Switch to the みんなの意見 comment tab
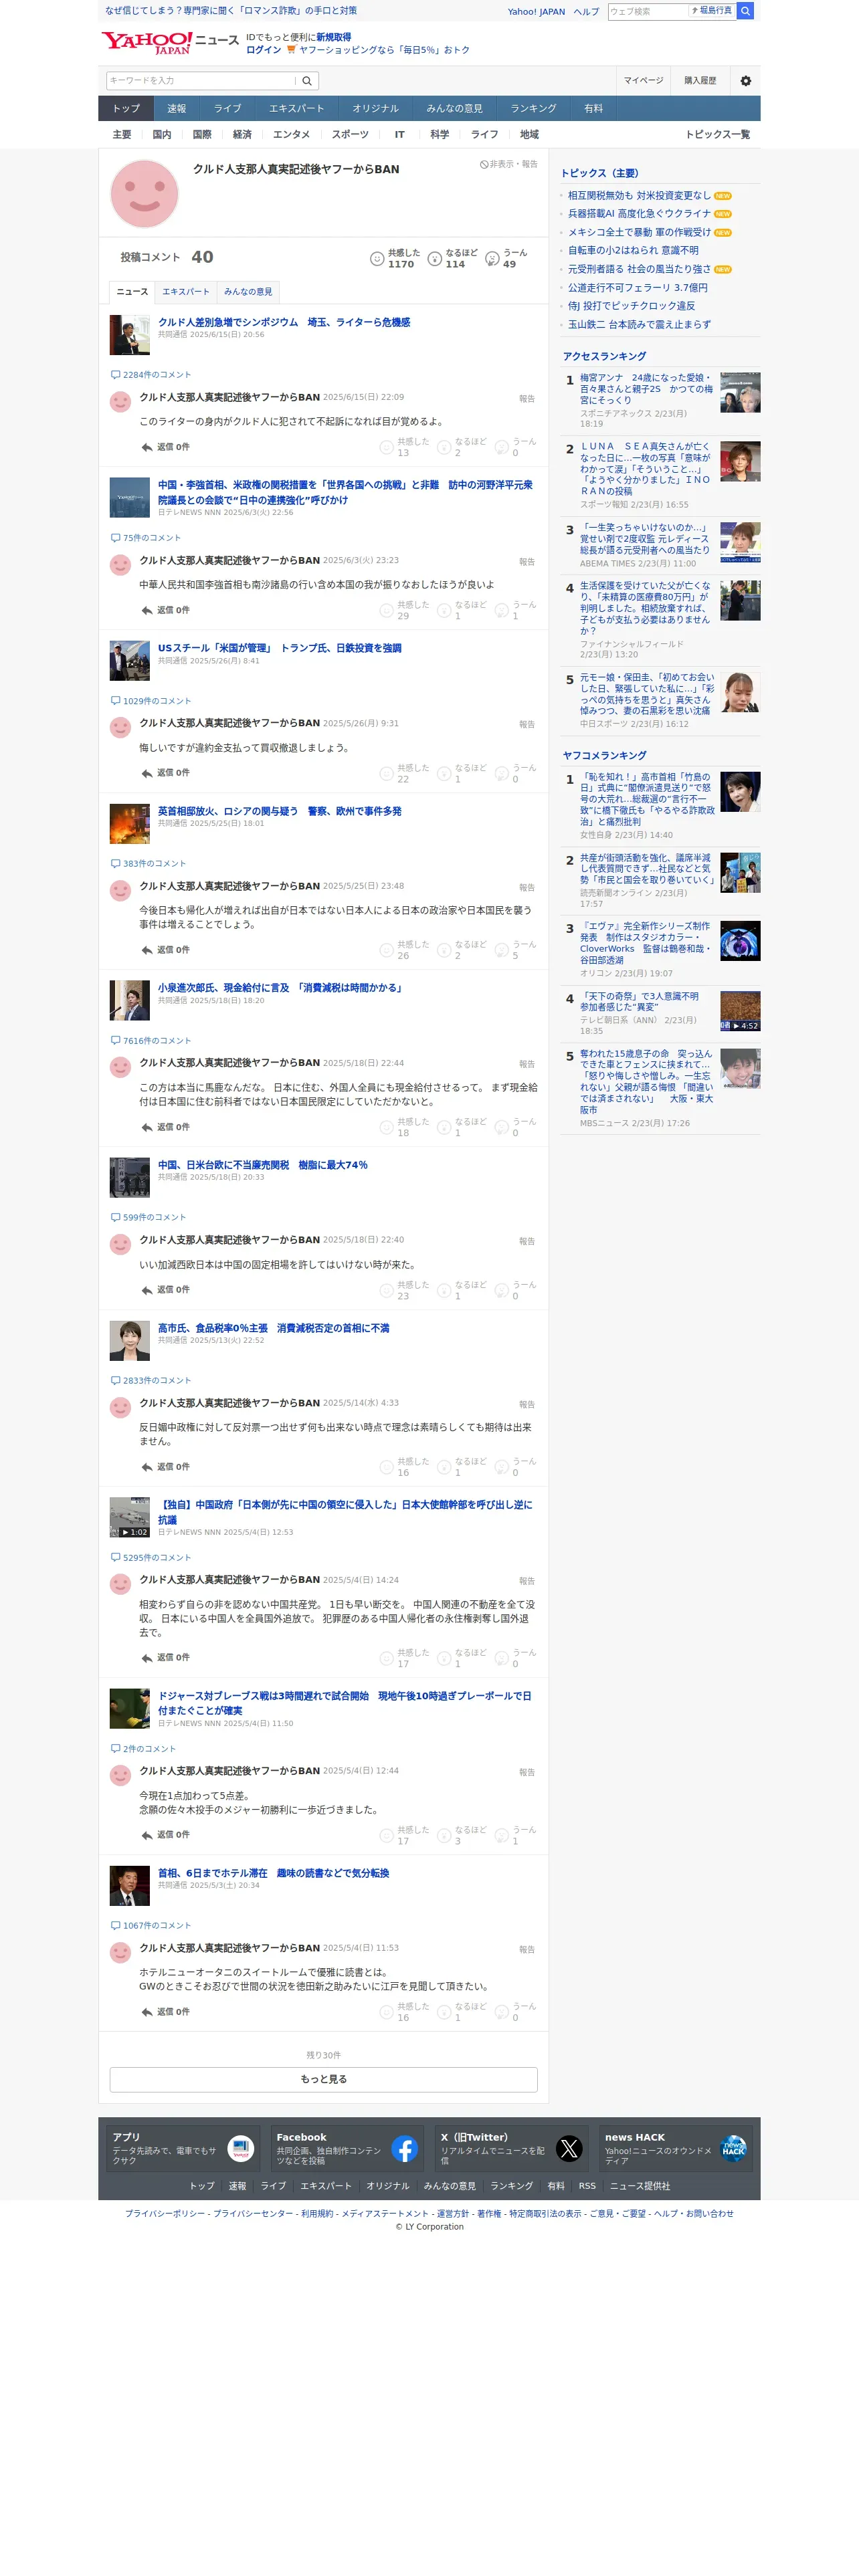Screen dimensions: 859x2576 (248, 292)
